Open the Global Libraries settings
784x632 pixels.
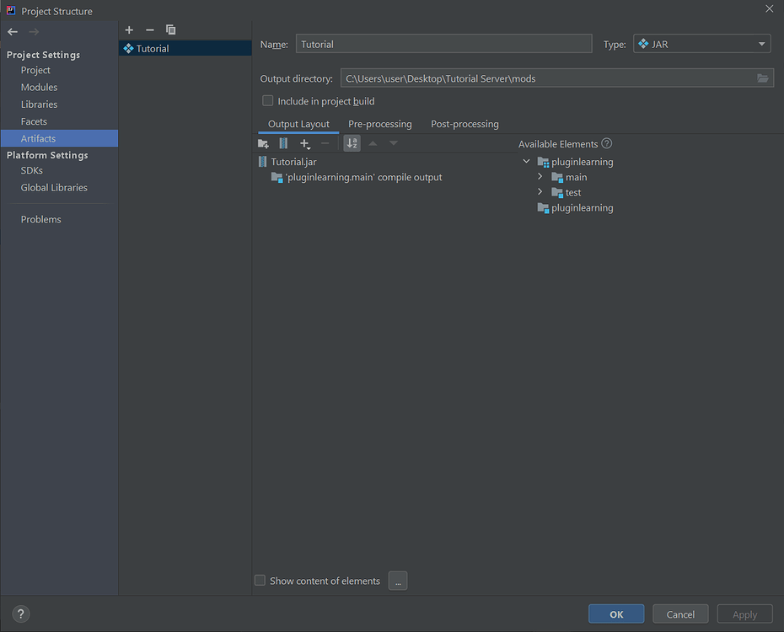point(54,188)
